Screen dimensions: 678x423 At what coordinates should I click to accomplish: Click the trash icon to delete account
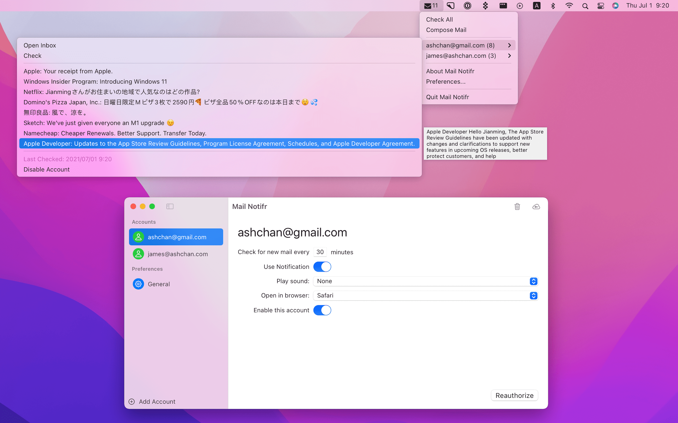[517, 206]
